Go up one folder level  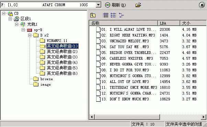point(93,15)
